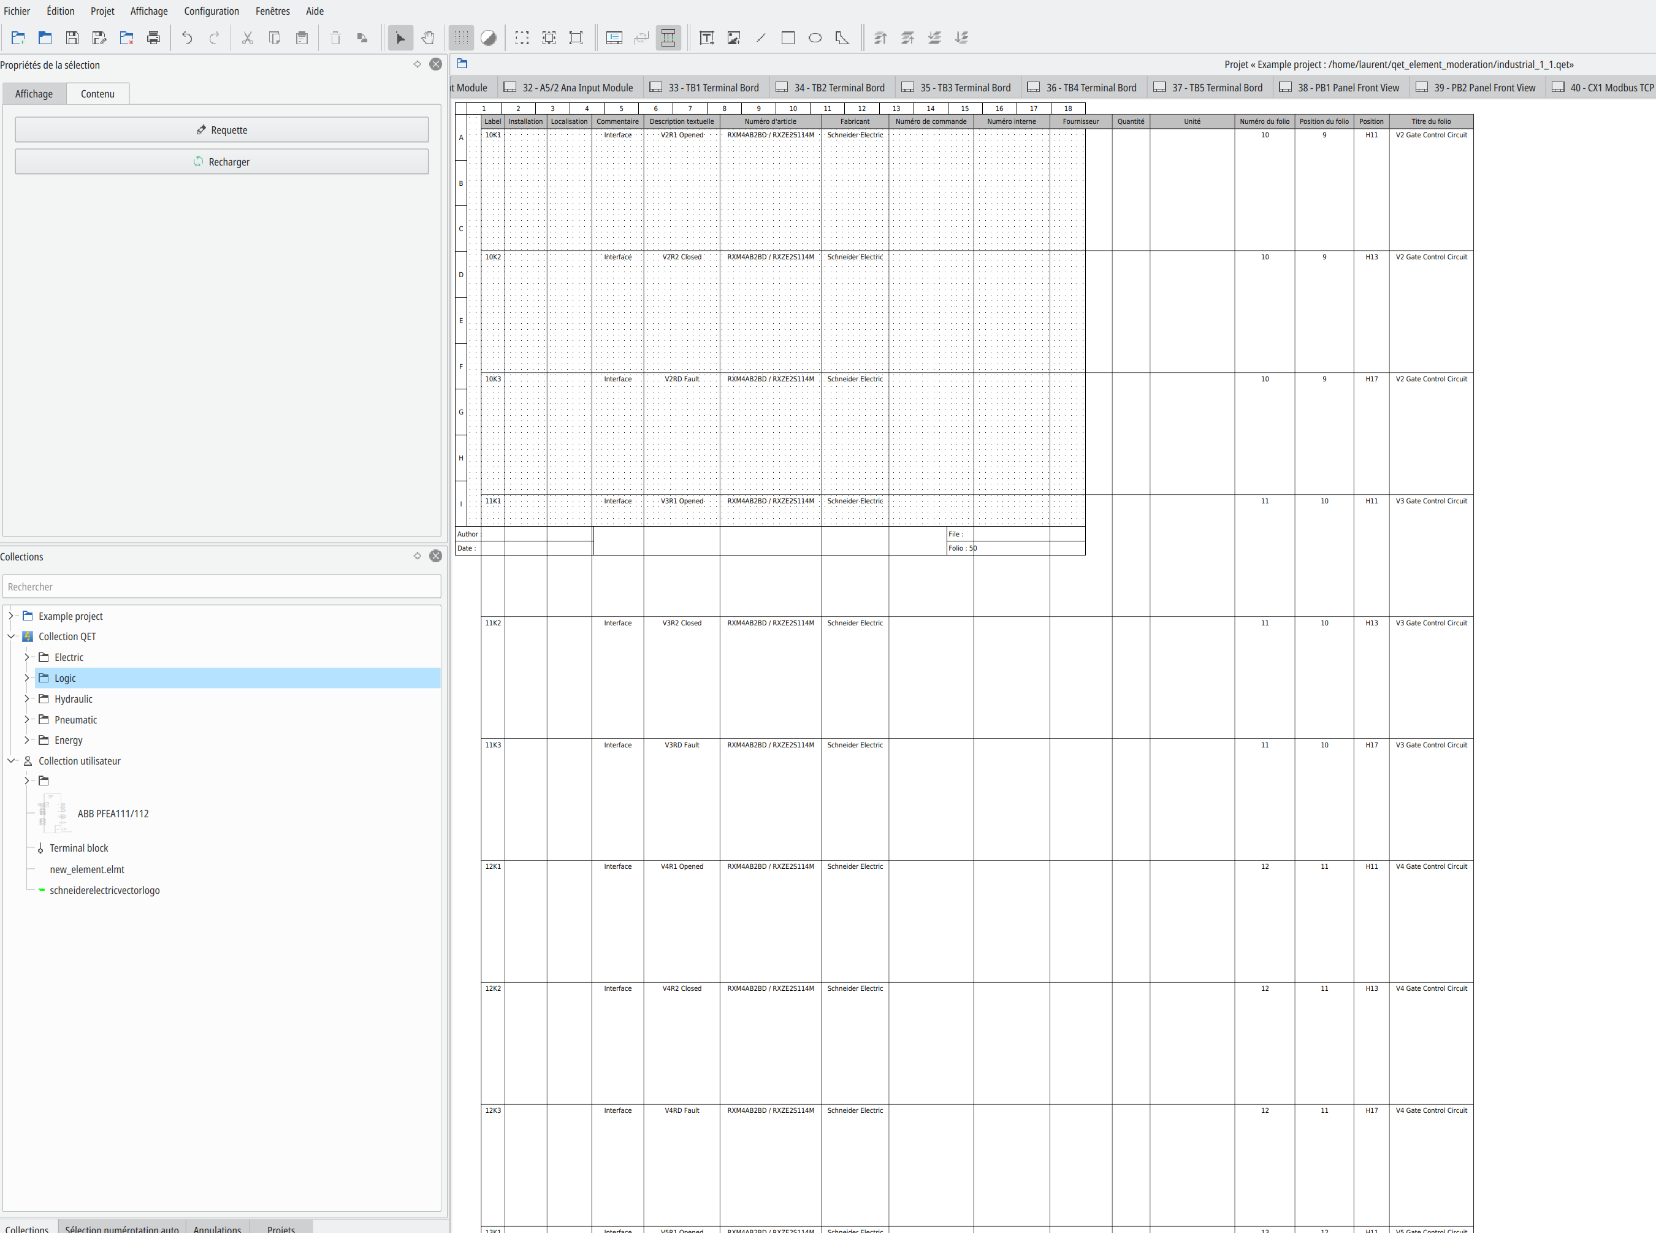
Task: Click the Delete trash icon
Action: (335, 37)
